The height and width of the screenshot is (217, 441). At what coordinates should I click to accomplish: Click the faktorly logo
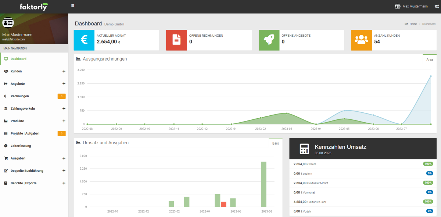coord(34,7)
